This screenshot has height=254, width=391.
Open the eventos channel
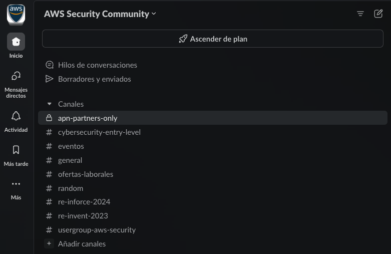coord(71,146)
